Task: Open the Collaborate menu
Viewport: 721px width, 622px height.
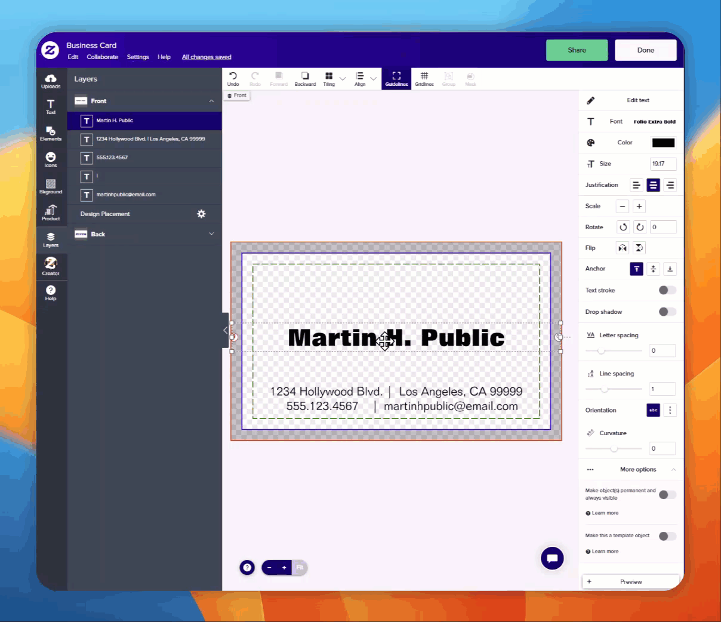Action: (102, 57)
